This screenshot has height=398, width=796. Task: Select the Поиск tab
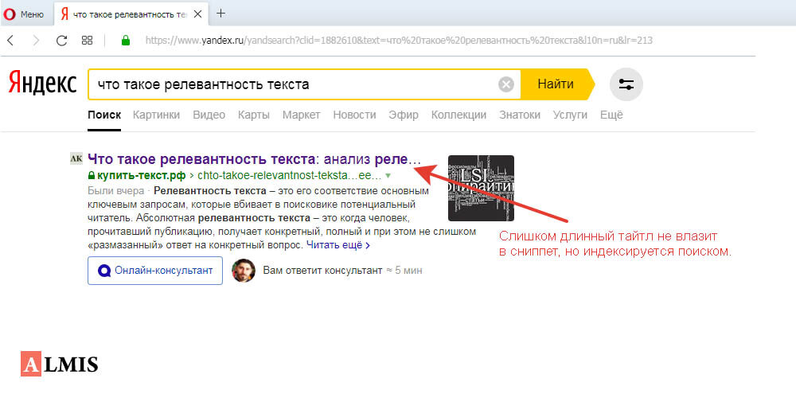(x=104, y=115)
